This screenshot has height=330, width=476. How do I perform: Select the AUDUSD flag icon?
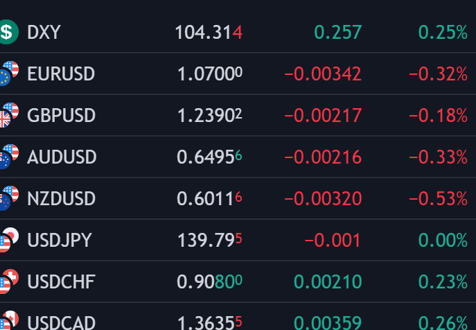tap(8, 156)
